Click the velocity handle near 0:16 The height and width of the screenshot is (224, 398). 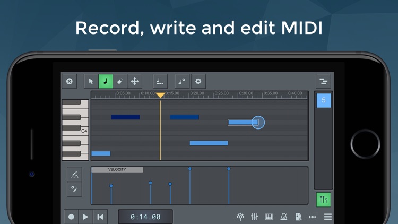170,184
